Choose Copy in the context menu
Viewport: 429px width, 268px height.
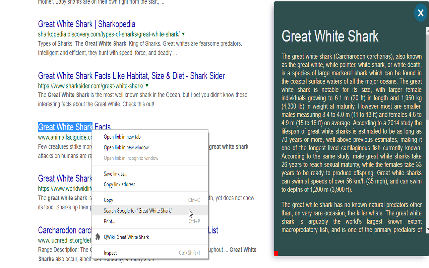click(150, 200)
